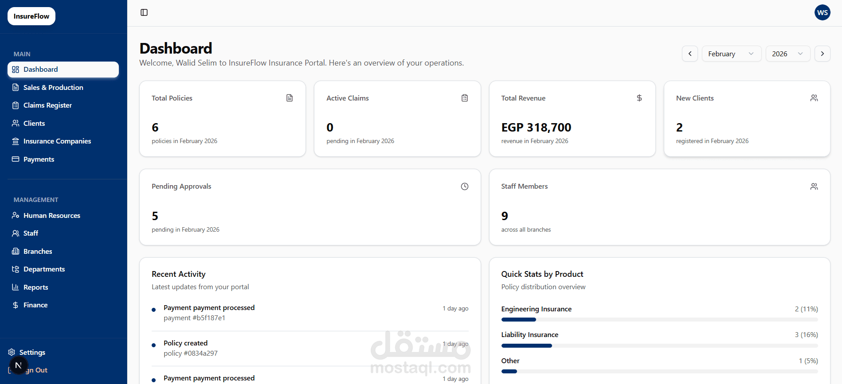Open the Insurance Companies section

pyautogui.click(x=57, y=141)
